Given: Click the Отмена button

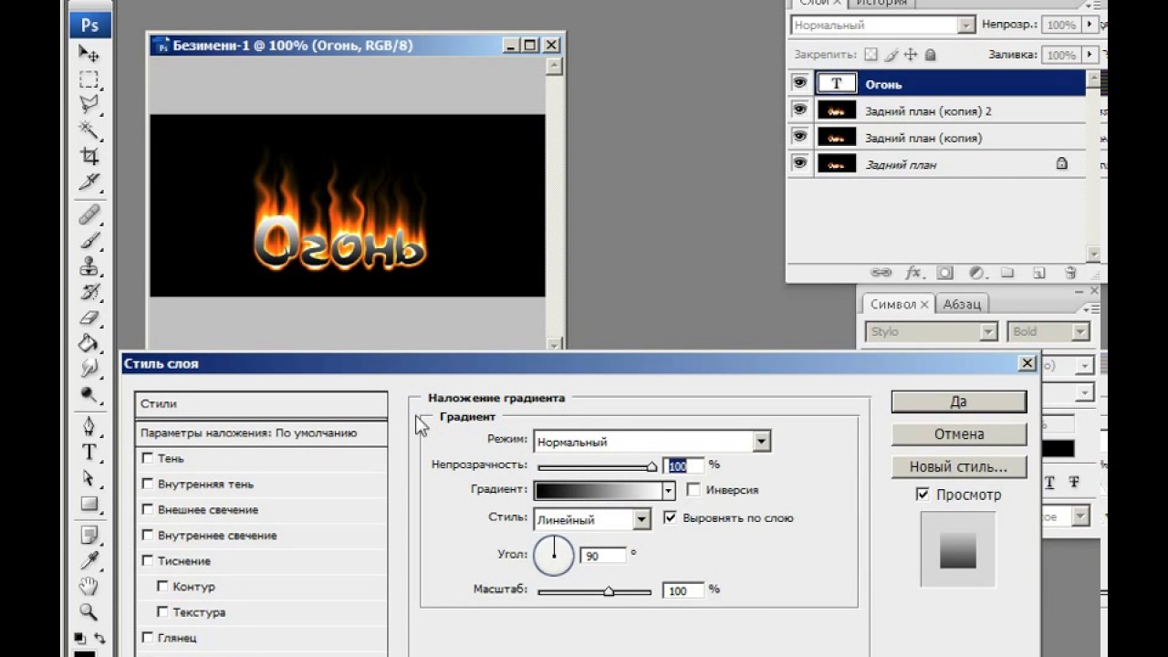Looking at the screenshot, I should (958, 434).
